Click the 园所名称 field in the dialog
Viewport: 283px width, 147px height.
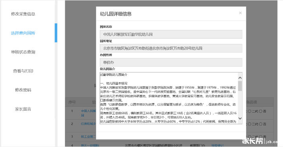[171, 34]
